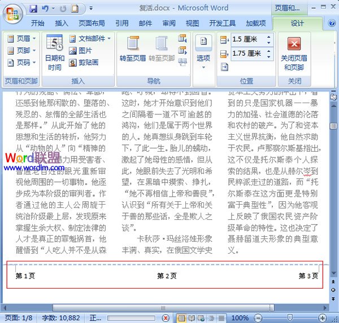The width and height of the screenshot is (339, 323).
Task: Open the 引用 tab
Action: coord(121,23)
